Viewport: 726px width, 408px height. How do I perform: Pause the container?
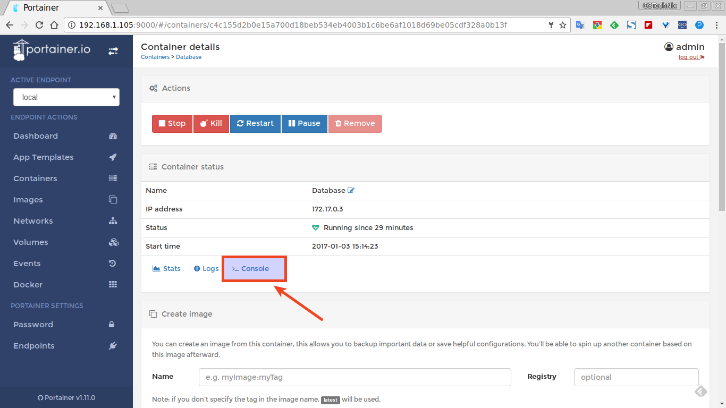(305, 123)
